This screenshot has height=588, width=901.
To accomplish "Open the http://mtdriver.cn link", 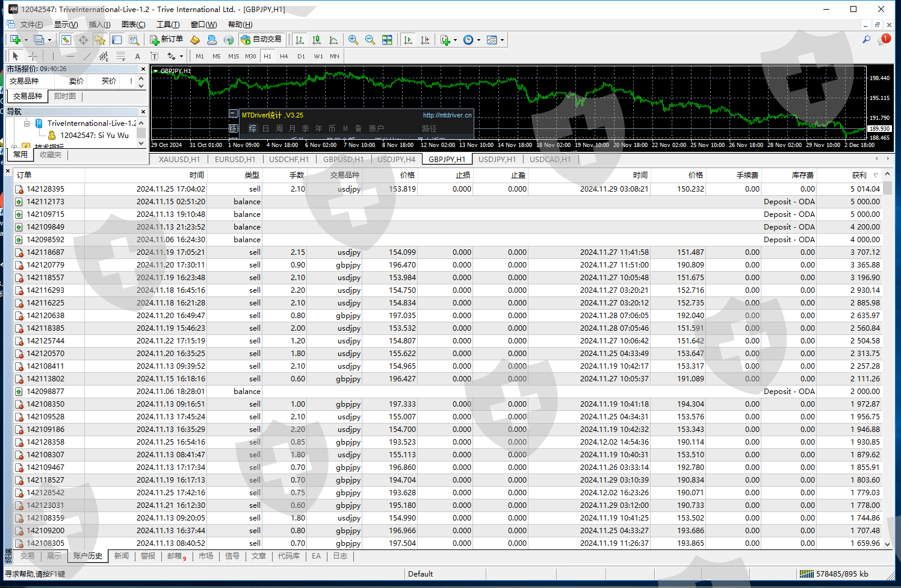I will coord(447,115).
